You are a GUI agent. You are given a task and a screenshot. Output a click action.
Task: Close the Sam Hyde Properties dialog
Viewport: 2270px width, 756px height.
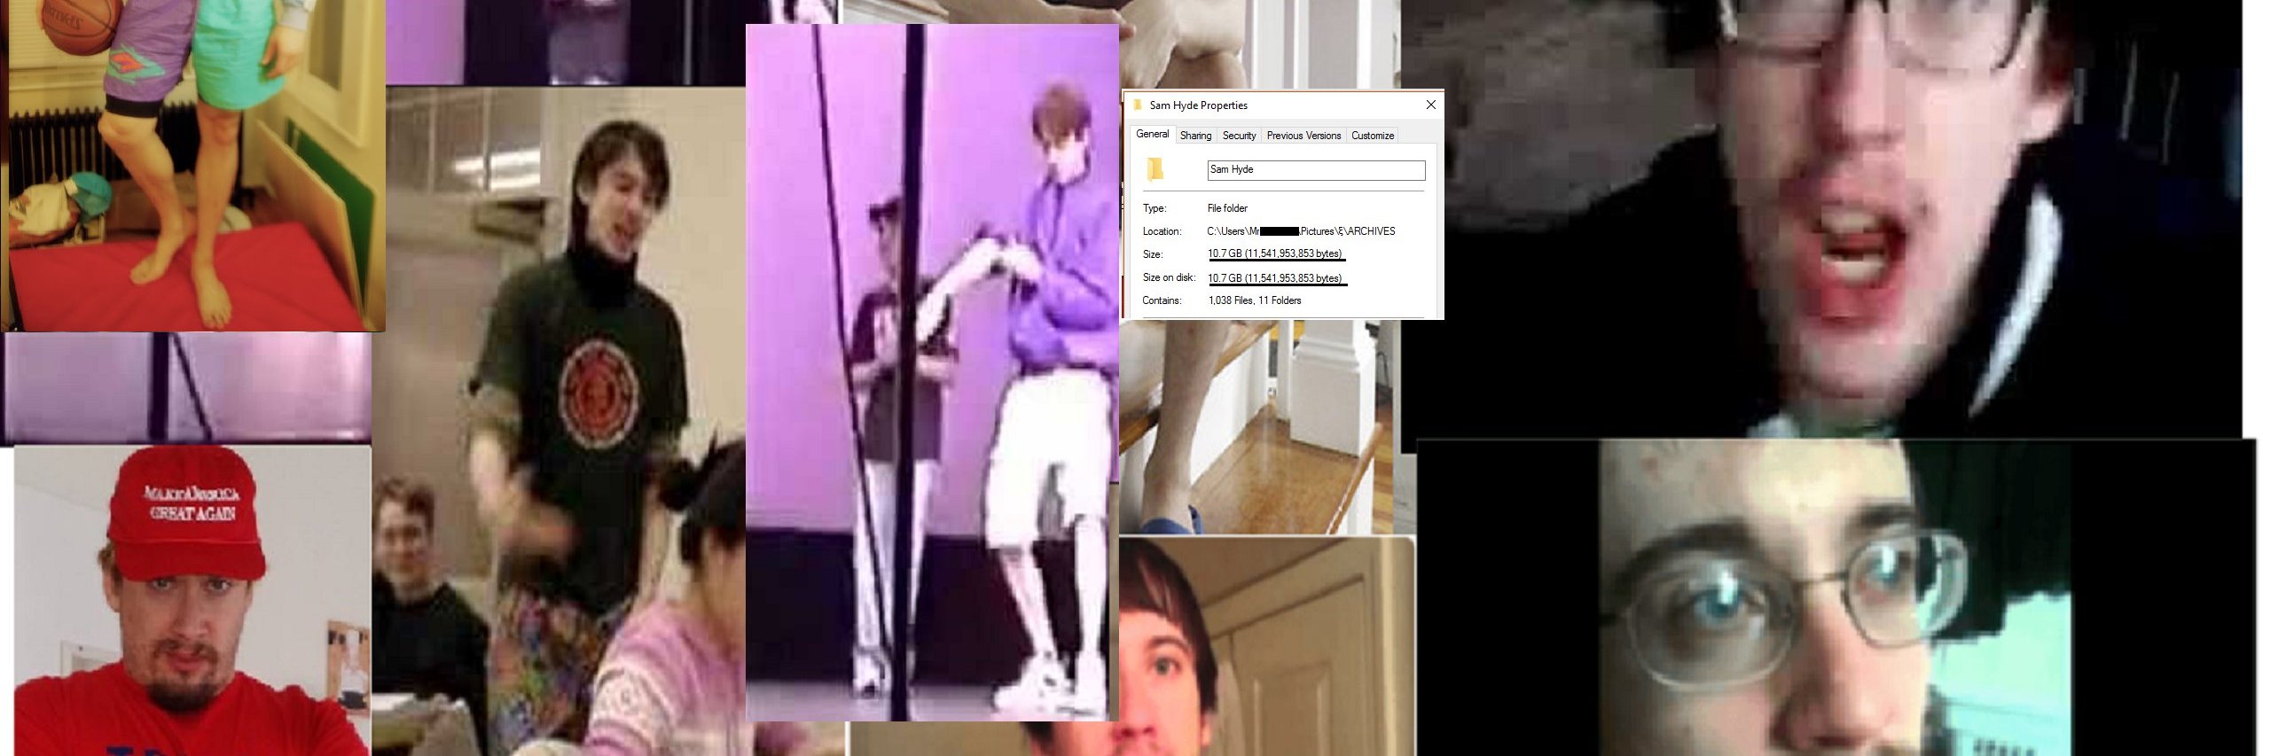(x=1430, y=105)
